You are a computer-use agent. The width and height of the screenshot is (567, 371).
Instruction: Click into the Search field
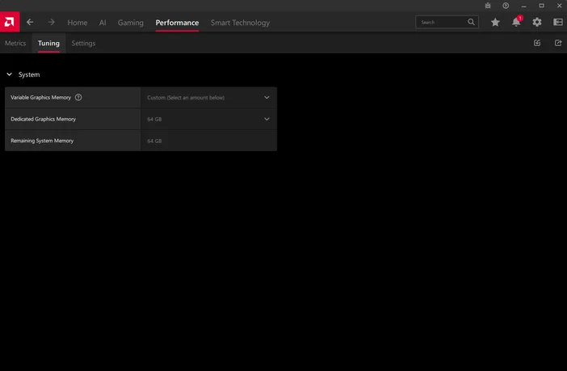tap(441, 23)
